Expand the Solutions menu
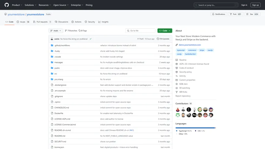This screenshot has height=149, width=265. (30, 5)
